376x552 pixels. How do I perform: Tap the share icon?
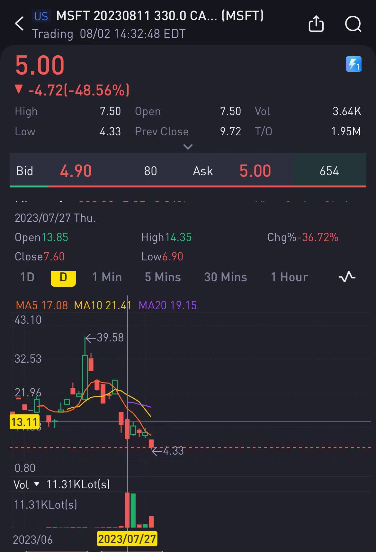(x=316, y=24)
